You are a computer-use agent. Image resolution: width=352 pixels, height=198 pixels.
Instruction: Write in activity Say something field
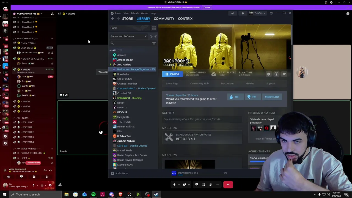pos(202,119)
